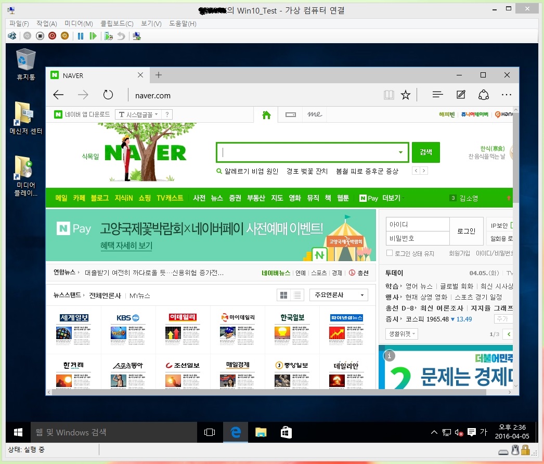Close the NAVER tab
Screen dimensions: 544x464
[x=140, y=75]
